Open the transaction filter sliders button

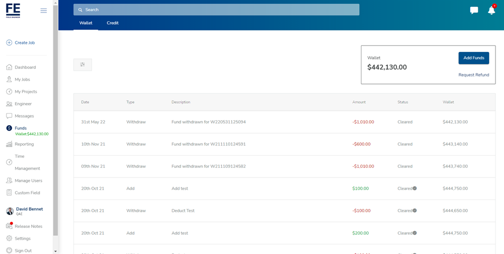(83, 65)
